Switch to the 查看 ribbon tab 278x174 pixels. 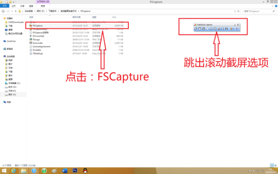pos(31,6)
